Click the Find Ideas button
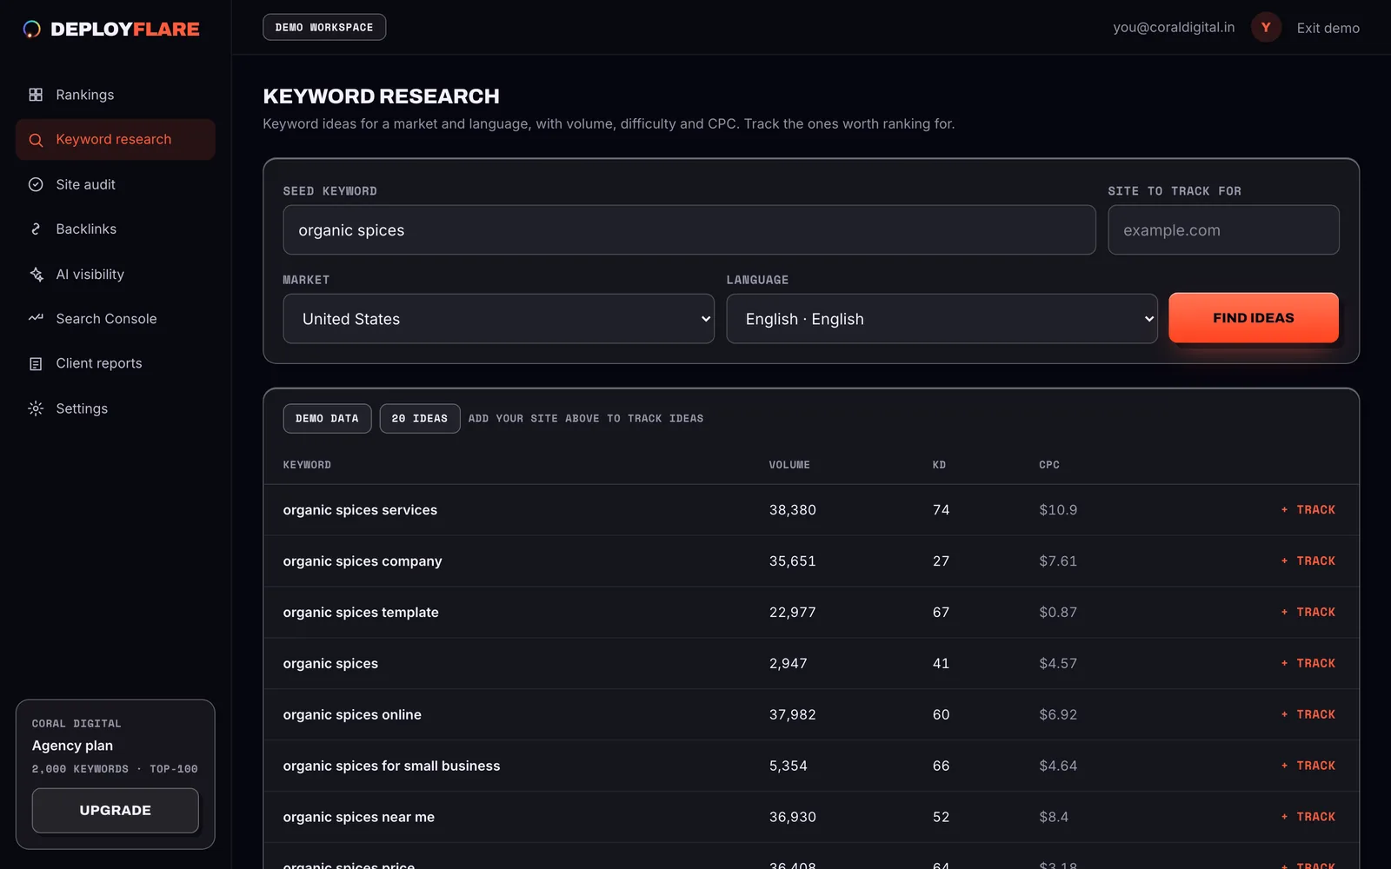This screenshot has width=1391, height=869. 1254,318
